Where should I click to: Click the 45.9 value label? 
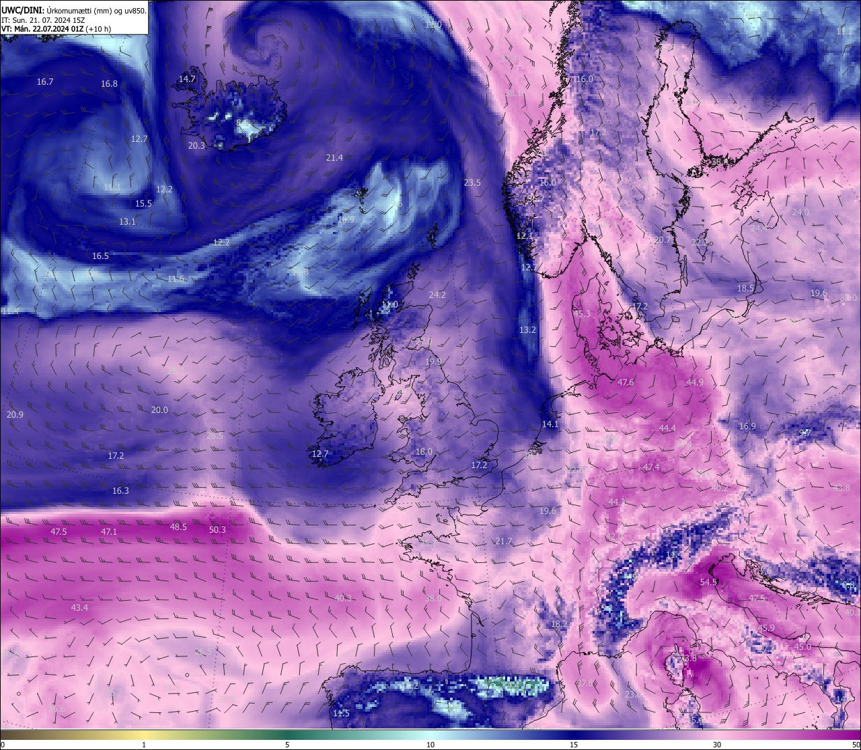(x=766, y=628)
